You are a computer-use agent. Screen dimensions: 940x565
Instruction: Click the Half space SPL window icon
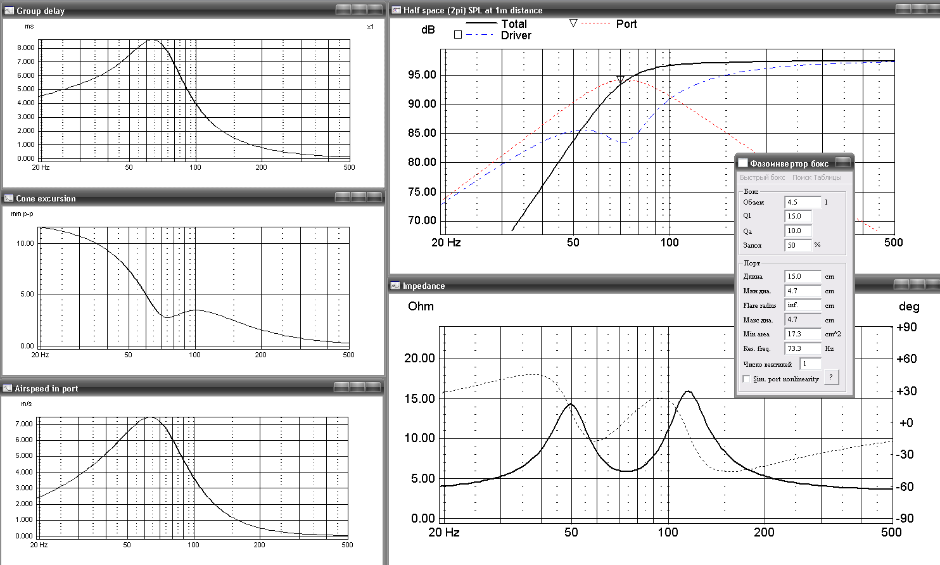397,10
